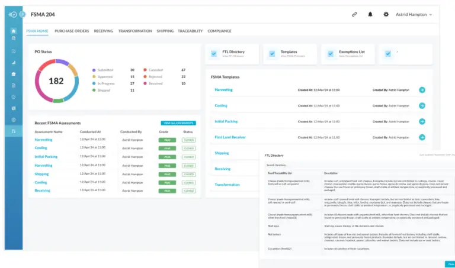Click the View All Assessments button
Screen dimensions: 455x268
pos(178,123)
